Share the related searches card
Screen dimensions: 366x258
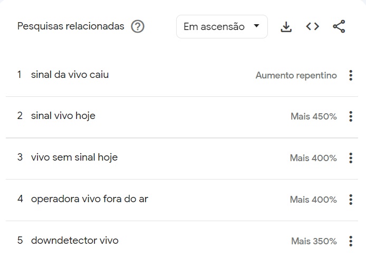339,26
